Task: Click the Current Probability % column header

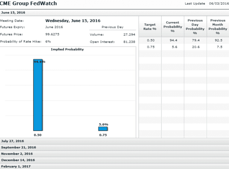Action: pyautogui.click(x=173, y=26)
